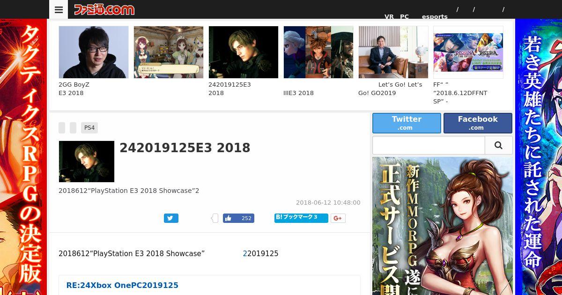Open the MMORPG warrior woman ad banner
This screenshot has height=295, width=562.
tap(443, 226)
